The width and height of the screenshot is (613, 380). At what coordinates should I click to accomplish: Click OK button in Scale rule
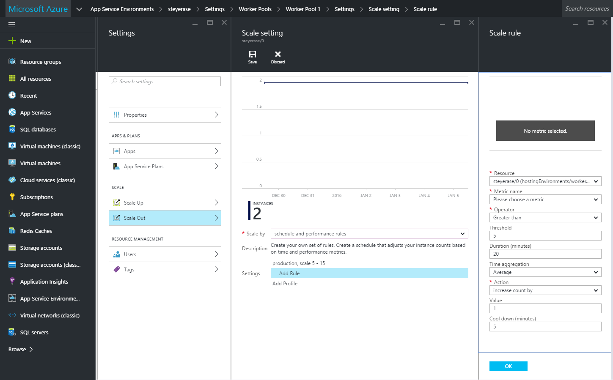[x=509, y=366]
